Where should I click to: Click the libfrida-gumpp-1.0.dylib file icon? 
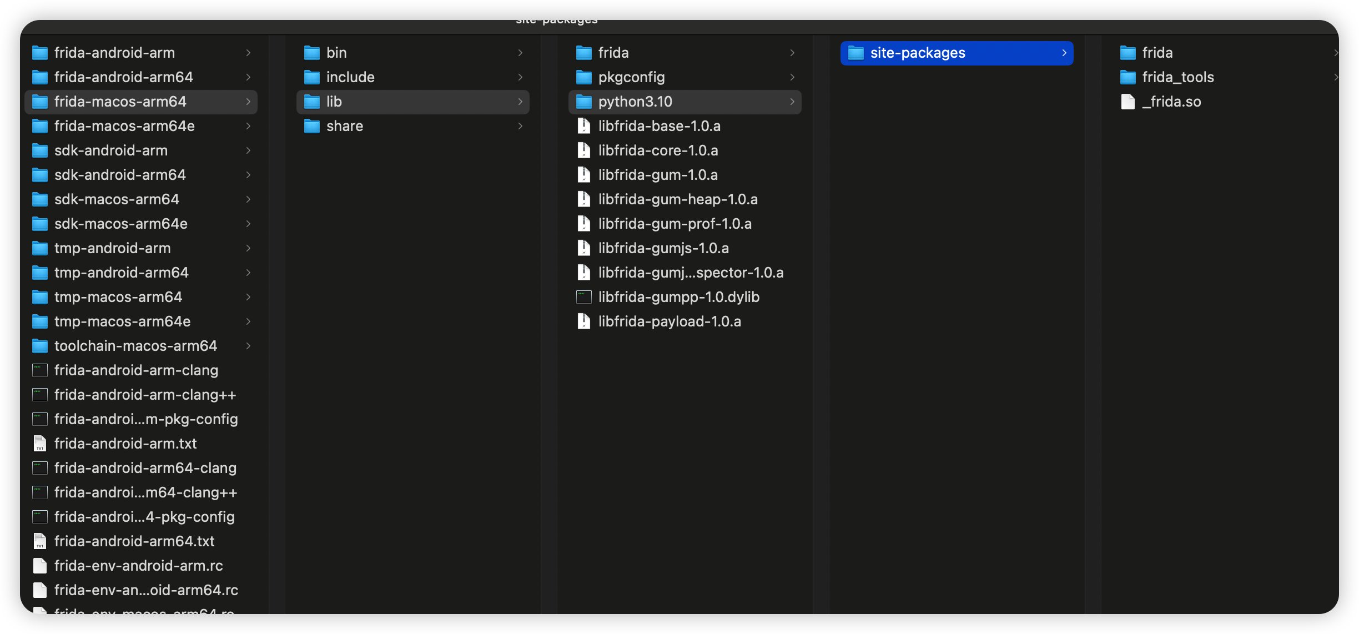point(583,297)
